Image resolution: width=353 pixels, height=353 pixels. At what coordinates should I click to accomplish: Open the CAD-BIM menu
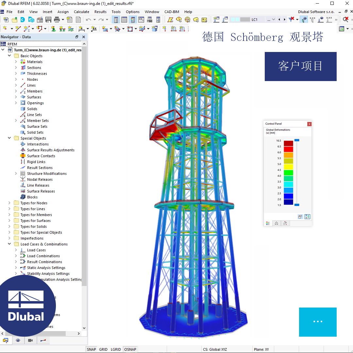point(172,12)
